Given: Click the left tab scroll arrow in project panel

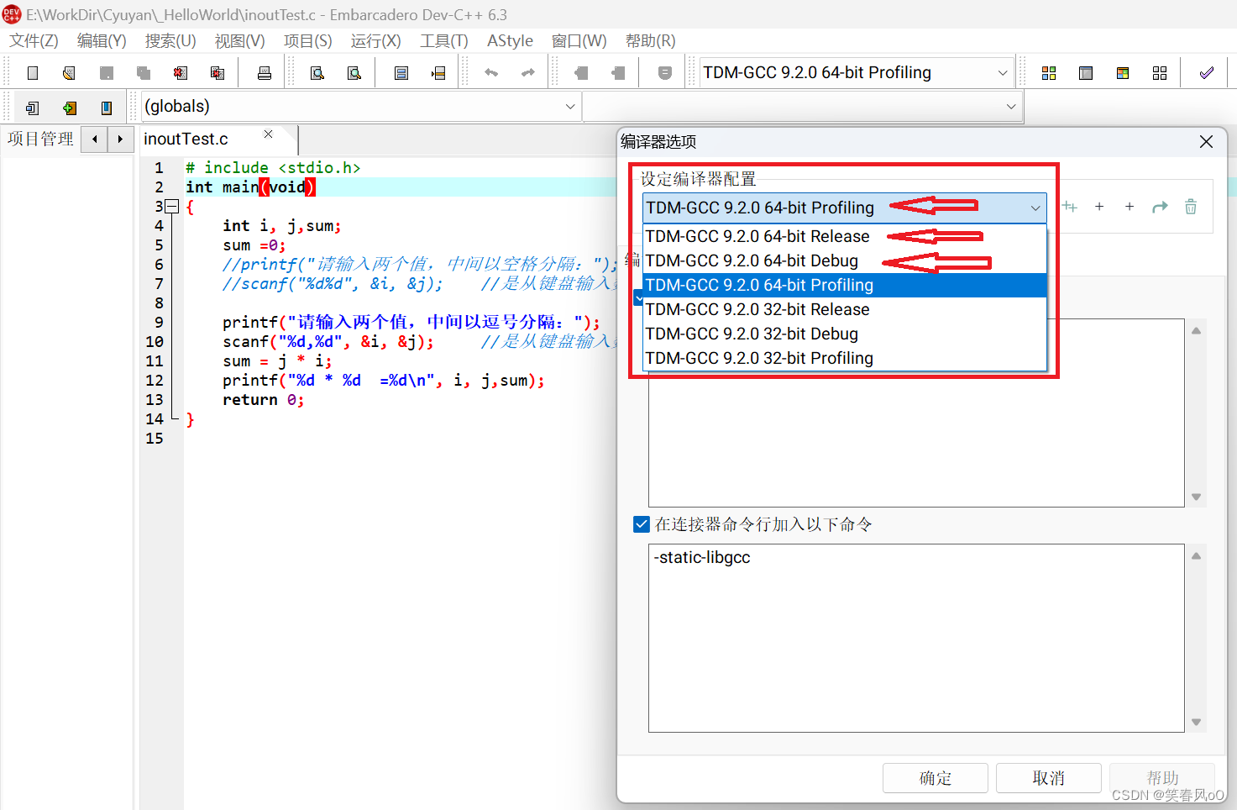Looking at the screenshot, I should pyautogui.click(x=95, y=139).
